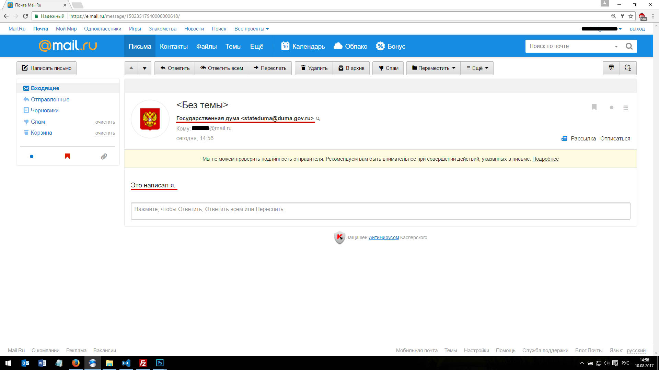Click the sender's coat-of-arms avatar
This screenshot has height=370, width=659.
pyautogui.click(x=150, y=119)
